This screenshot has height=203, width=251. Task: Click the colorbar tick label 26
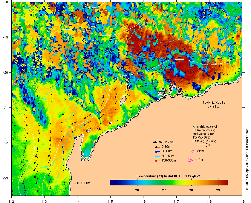[x=137, y=190]
